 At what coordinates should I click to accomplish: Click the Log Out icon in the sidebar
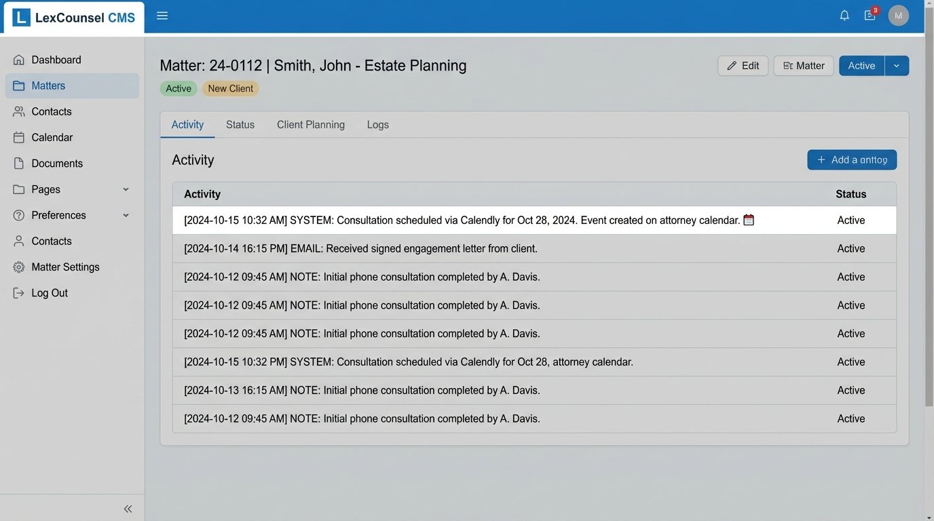click(18, 292)
